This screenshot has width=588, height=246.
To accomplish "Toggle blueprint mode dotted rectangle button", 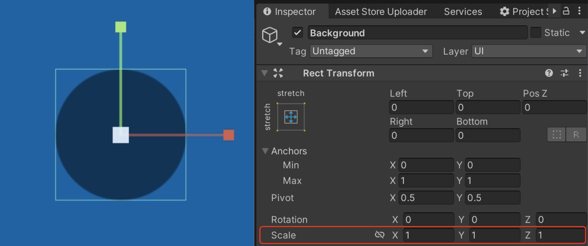I will tap(557, 135).
